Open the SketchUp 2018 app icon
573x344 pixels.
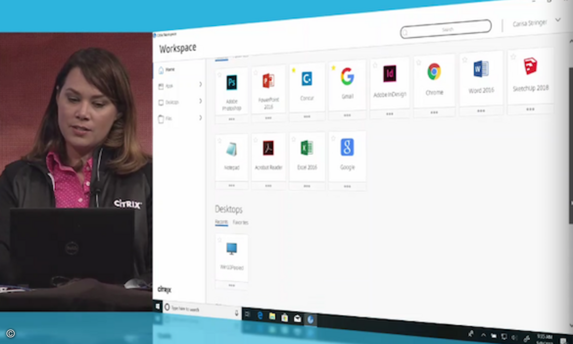pyautogui.click(x=530, y=66)
